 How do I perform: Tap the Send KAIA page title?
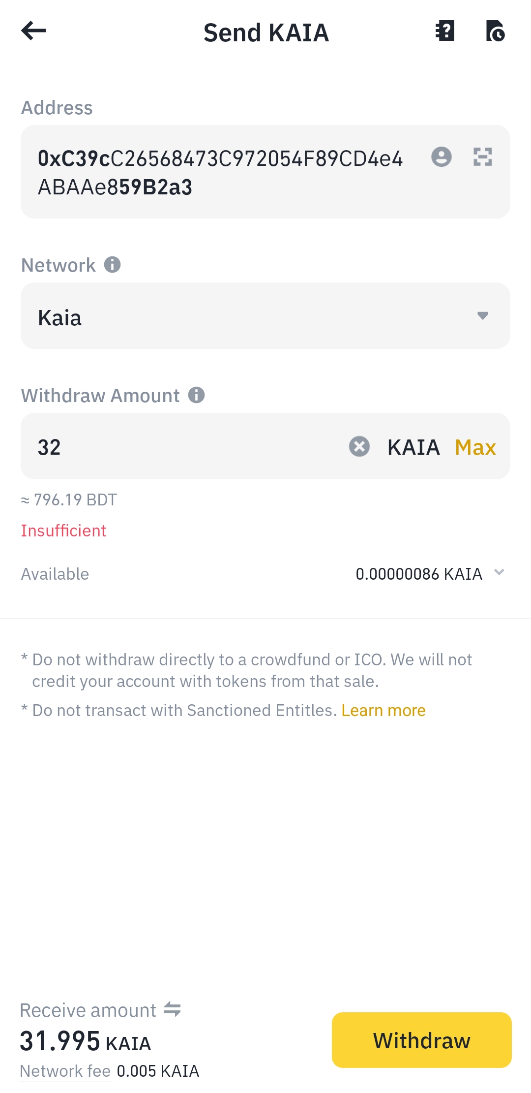266,32
